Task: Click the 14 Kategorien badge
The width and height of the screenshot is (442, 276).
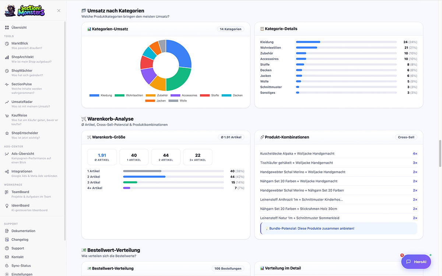Action: click(x=231, y=29)
